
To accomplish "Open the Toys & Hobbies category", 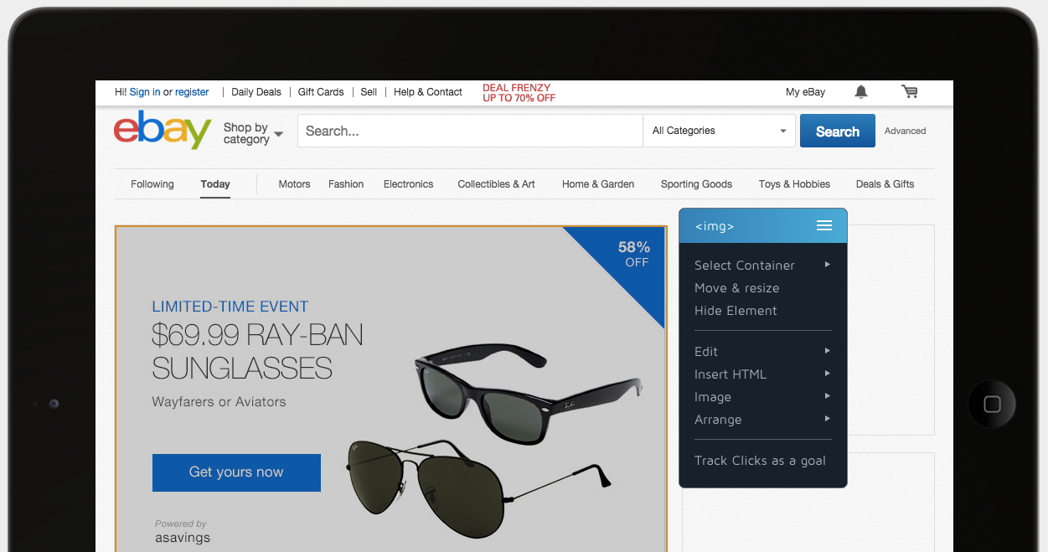I will coord(794,184).
